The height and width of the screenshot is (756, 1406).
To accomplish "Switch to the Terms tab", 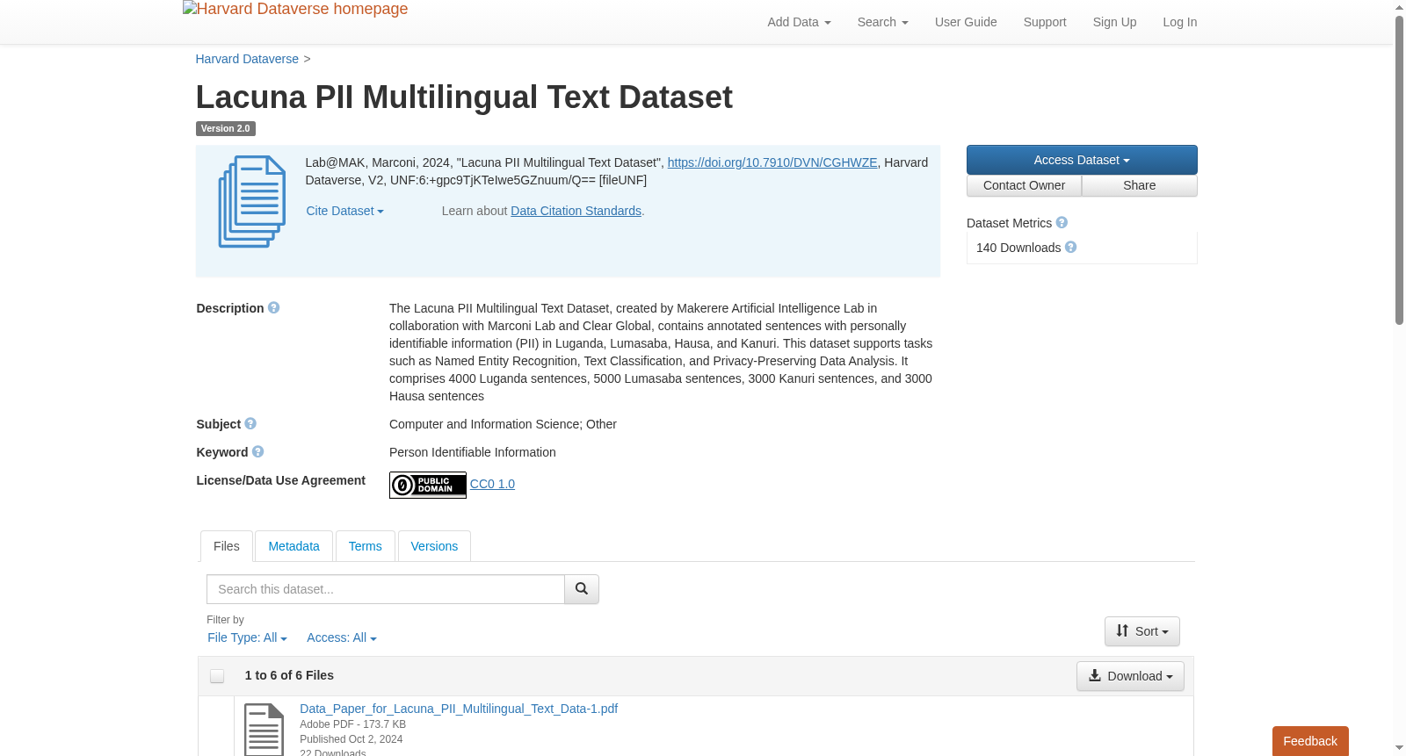I will (x=366, y=546).
